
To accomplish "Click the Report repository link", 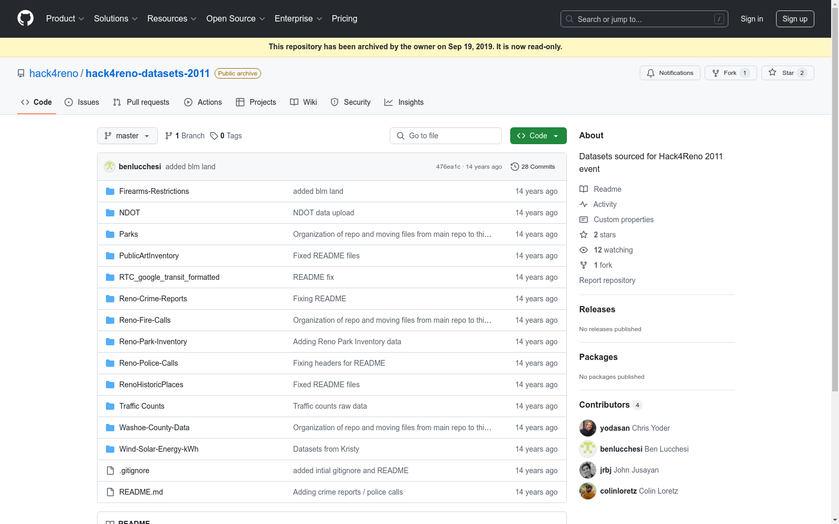I will point(607,280).
